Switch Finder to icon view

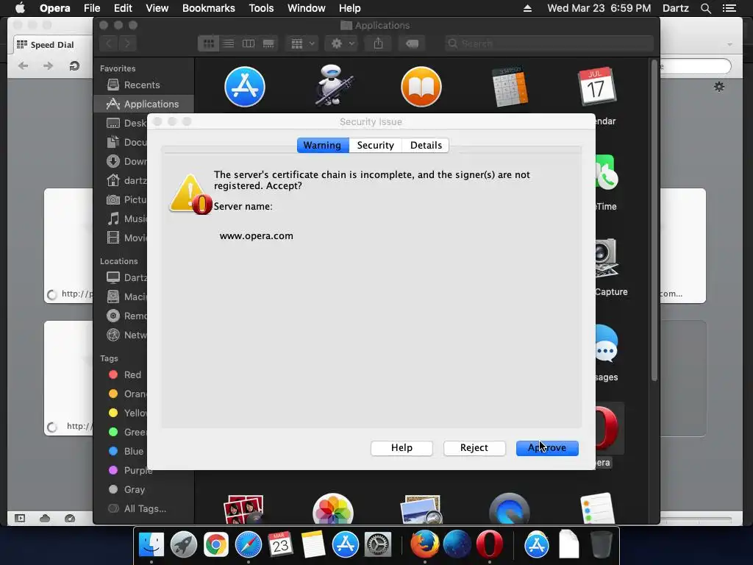coord(208,43)
